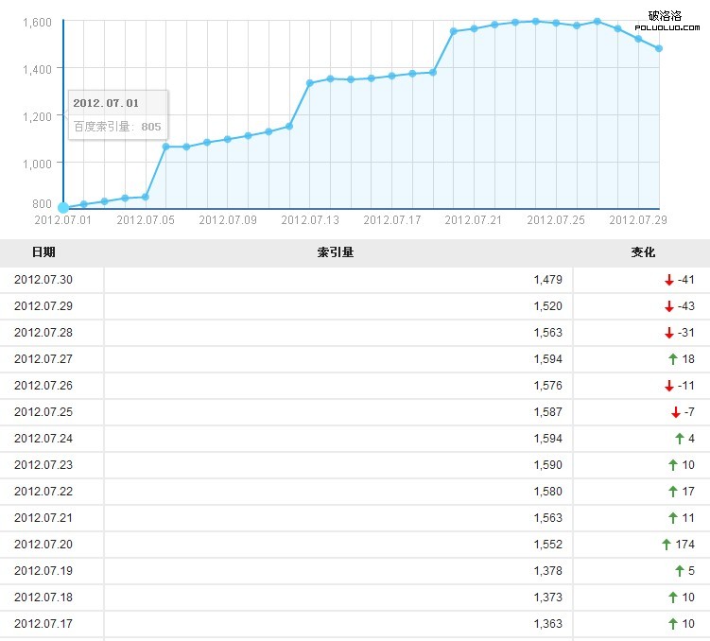Click index value 1,378 in table
The image size is (710, 641).
click(x=546, y=571)
